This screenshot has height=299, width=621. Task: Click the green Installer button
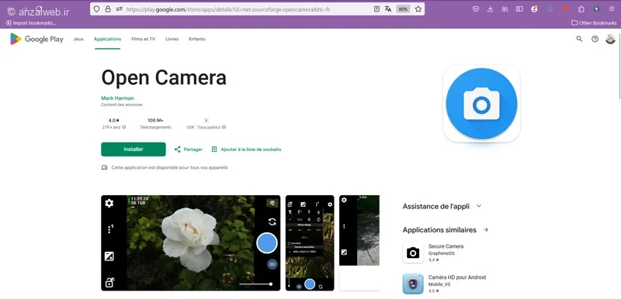[134, 149]
